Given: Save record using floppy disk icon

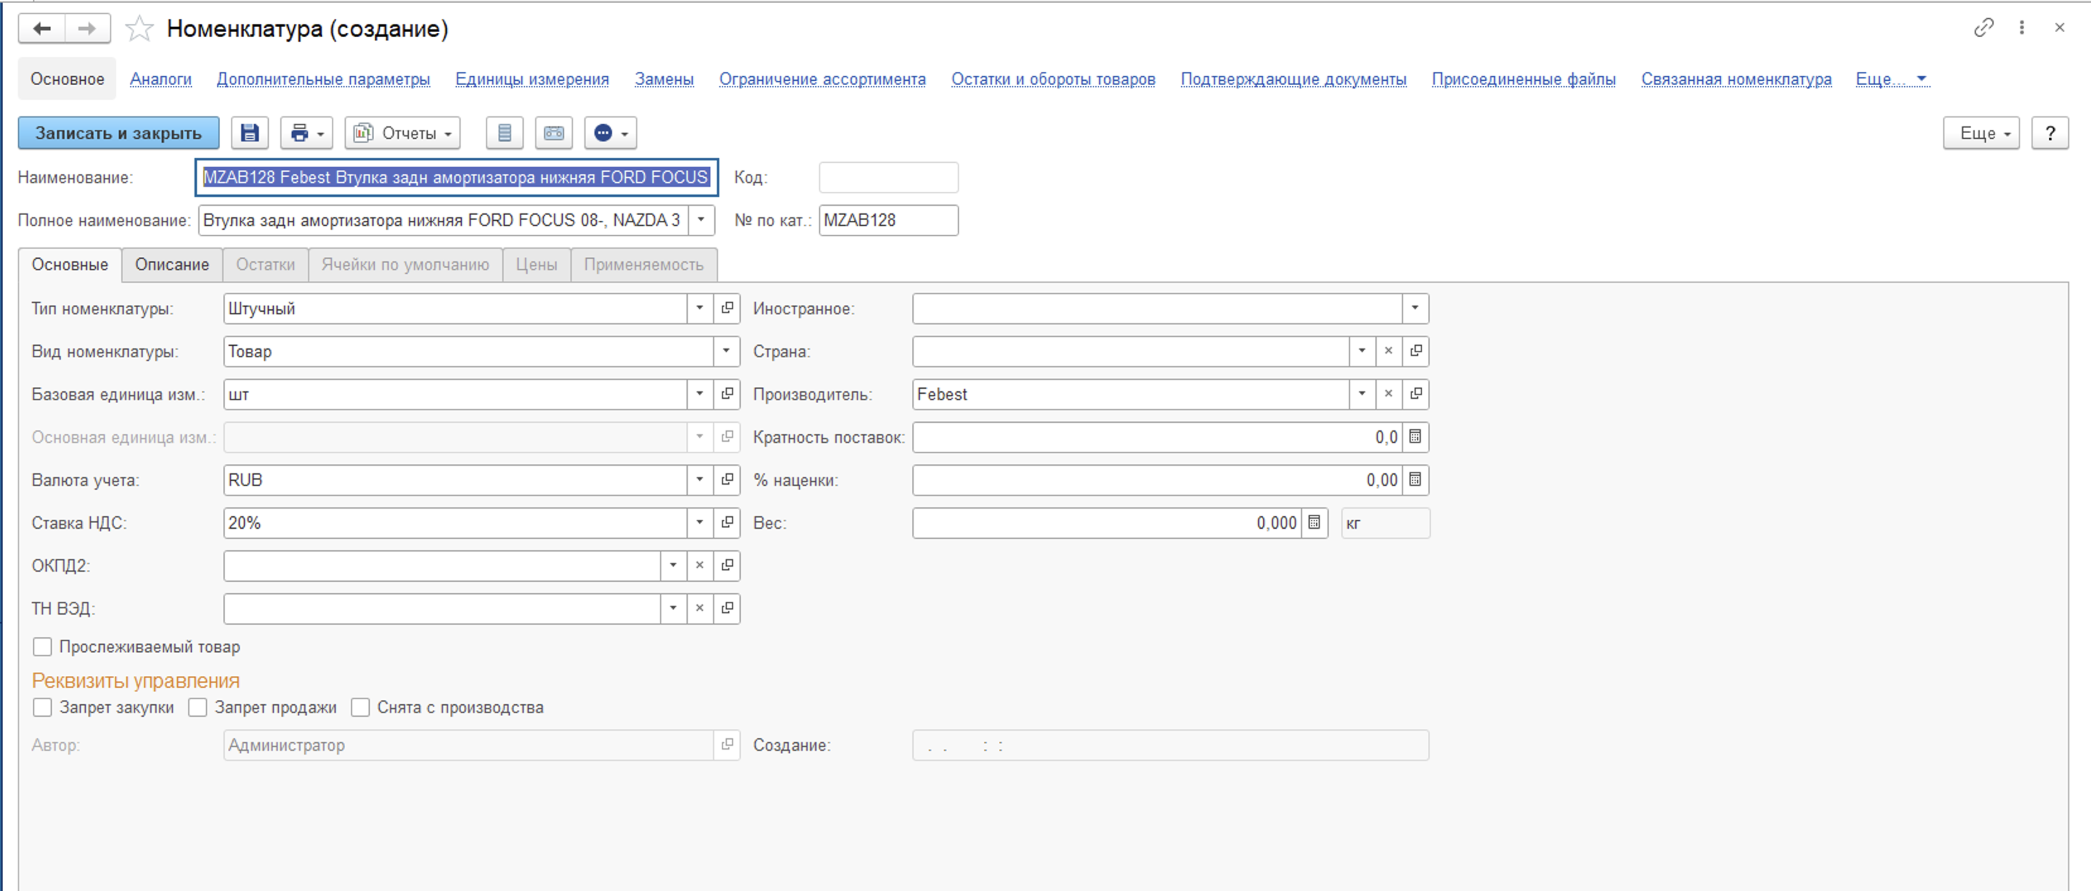Looking at the screenshot, I should click(x=249, y=133).
